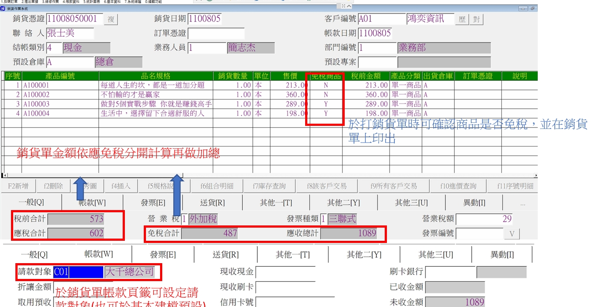This screenshot has height=307, width=594.
Task: Click the 結帳類別 code field
Action: pyautogui.click(x=54, y=48)
